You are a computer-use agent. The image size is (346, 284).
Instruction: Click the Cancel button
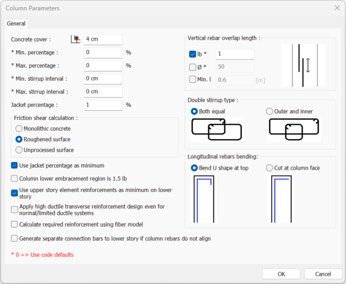tap(323, 274)
